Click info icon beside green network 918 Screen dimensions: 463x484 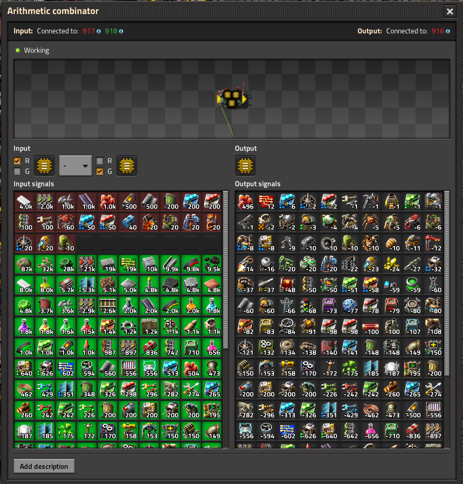121,31
